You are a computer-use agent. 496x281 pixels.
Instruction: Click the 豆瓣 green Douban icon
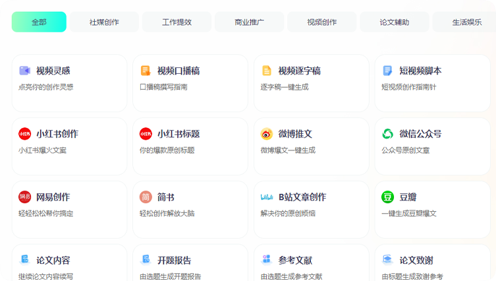(387, 197)
